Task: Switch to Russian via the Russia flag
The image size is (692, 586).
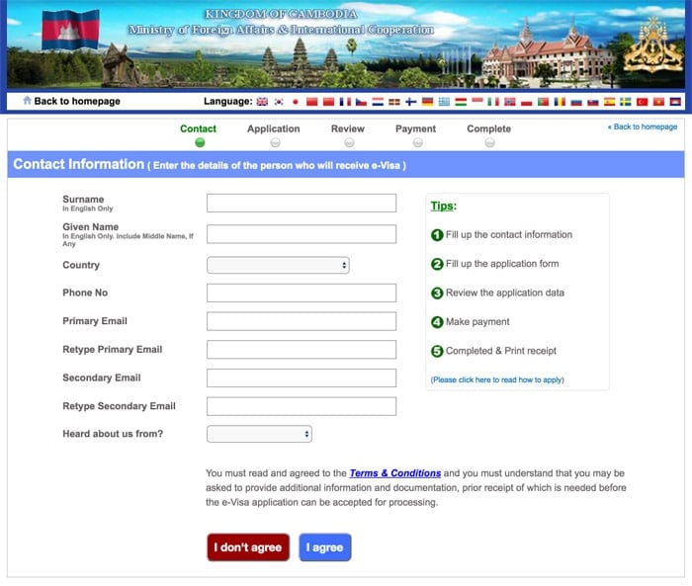Action: click(x=576, y=103)
